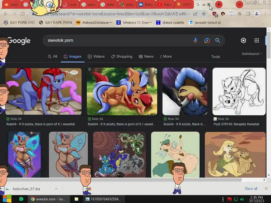Switch to the Videos tab
Image resolution: width=271 pixels, height=203 pixels.
(x=96, y=57)
